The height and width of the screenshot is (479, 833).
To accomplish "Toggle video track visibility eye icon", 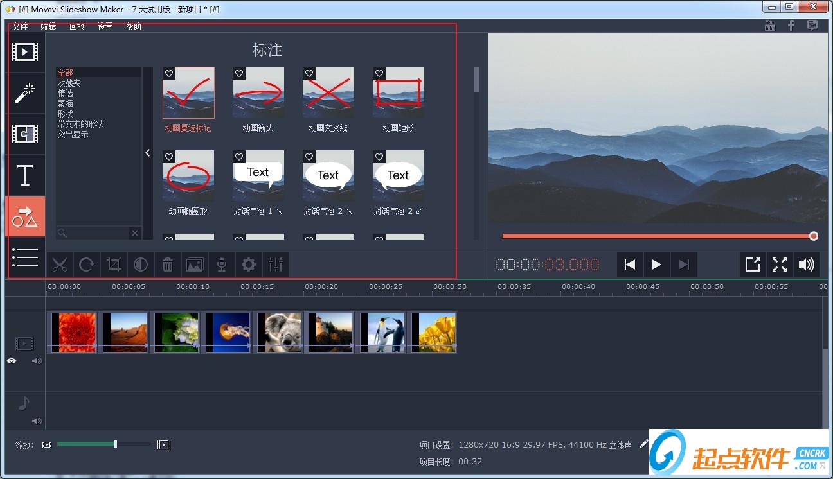I will pyautogui.click(x=12, y=361).
